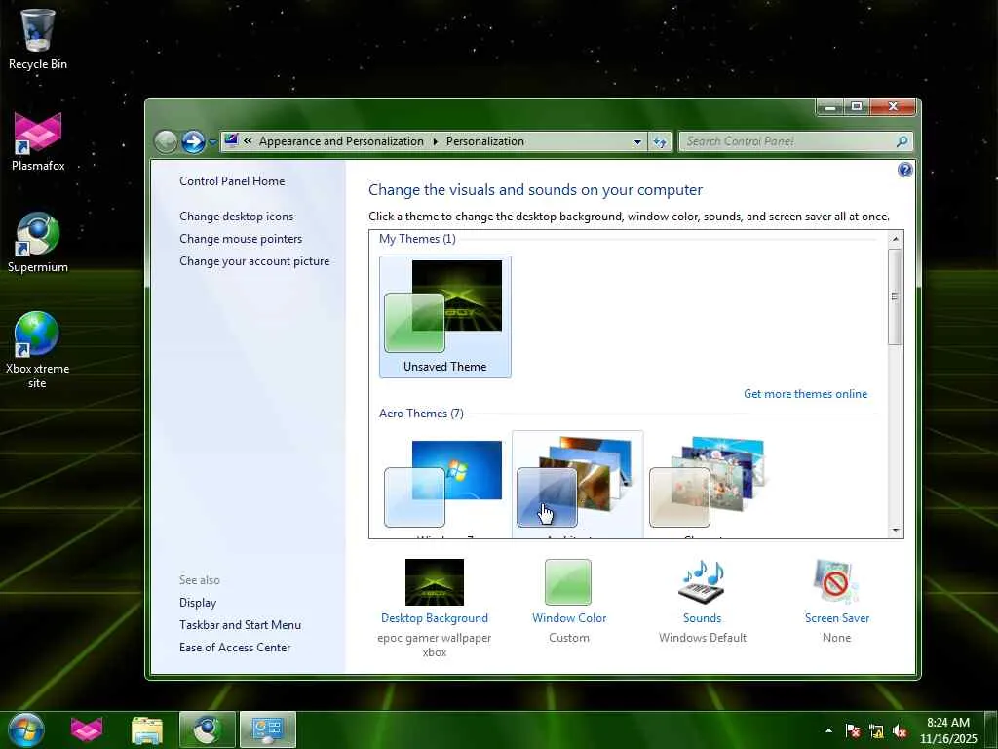This screenshot has width=998, height=749.
Task: Open the Recycle Bin desktop icon
Action: [38, 39]
